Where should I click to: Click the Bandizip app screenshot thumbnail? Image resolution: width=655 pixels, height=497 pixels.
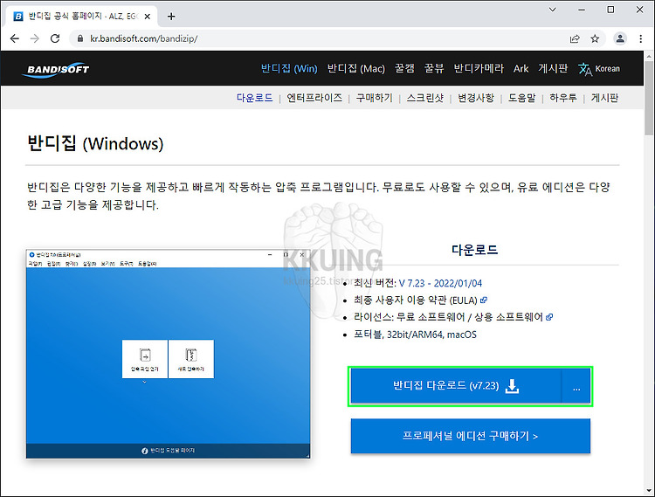click(168, 354)
